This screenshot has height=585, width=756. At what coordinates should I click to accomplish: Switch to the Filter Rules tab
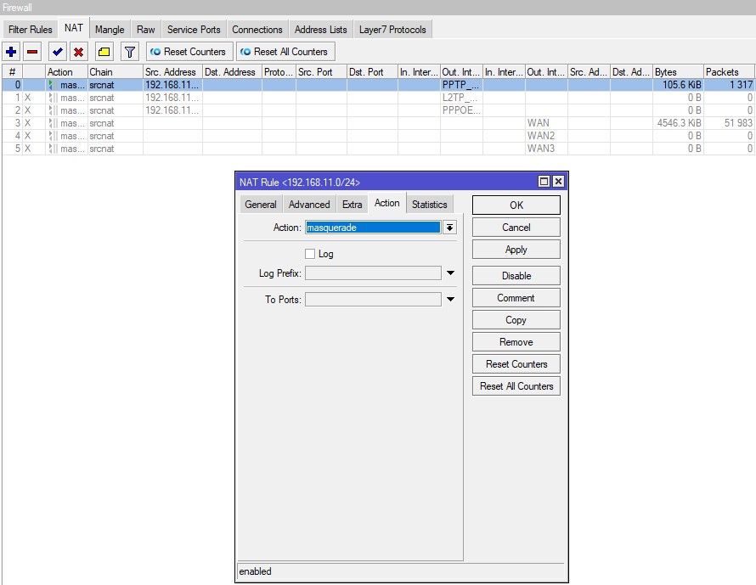30,30
